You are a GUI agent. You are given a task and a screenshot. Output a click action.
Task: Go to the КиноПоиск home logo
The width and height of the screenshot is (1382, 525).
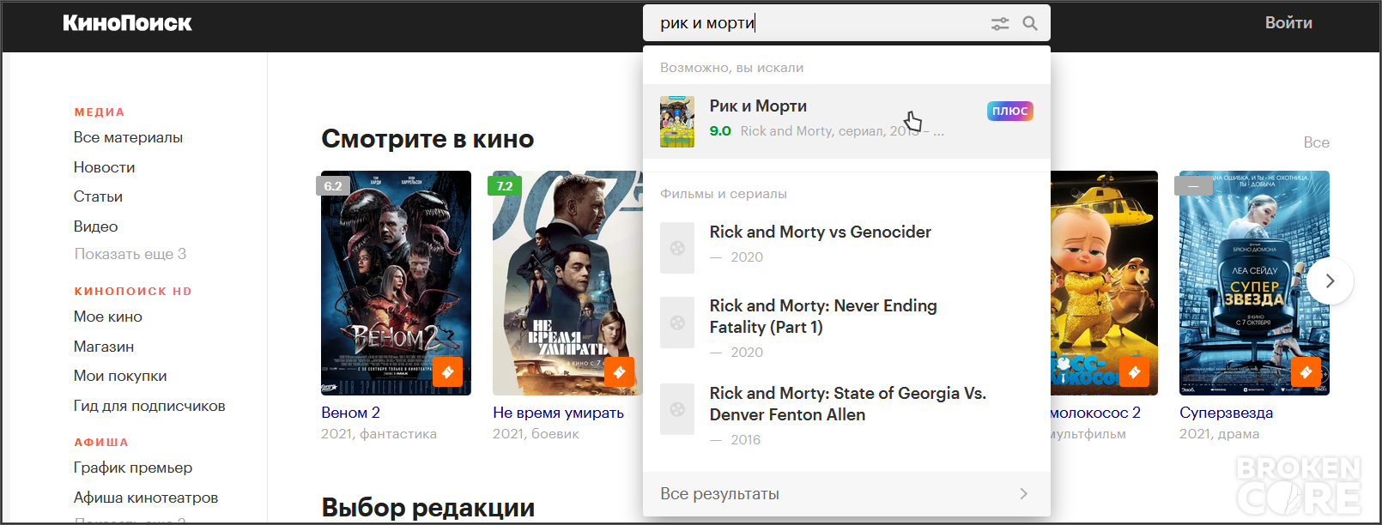(x=127, y=23)
